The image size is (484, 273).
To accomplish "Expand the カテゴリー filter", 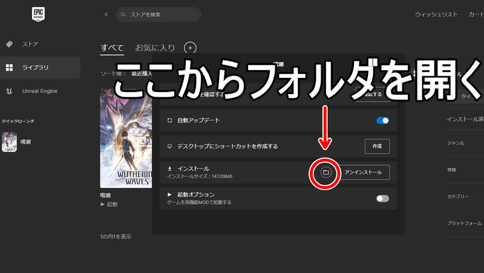I will click(x=463, y=197).
